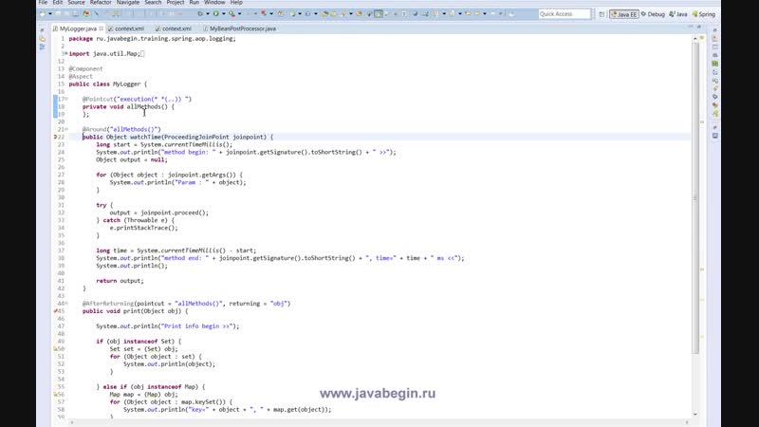Toggle the highlighted Mark Occurrences toolbar button
The width and height of the screenshot is (759, 427).
379,14
